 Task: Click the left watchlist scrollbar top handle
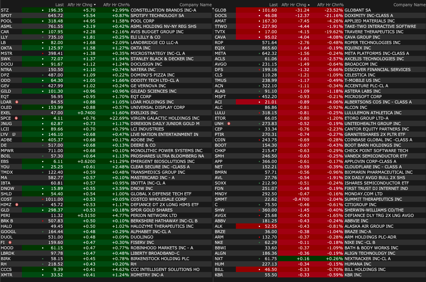click(x=213, y=9)
